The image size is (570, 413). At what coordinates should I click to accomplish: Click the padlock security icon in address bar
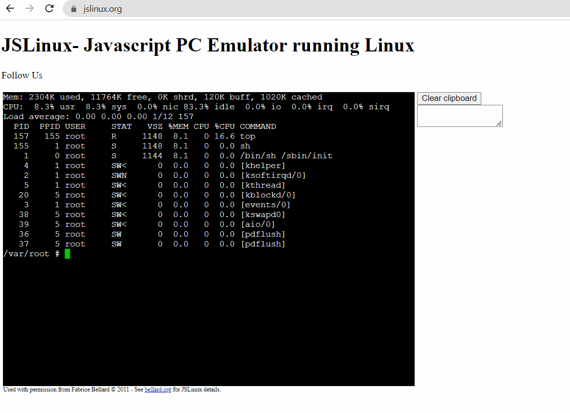point(73,8)
